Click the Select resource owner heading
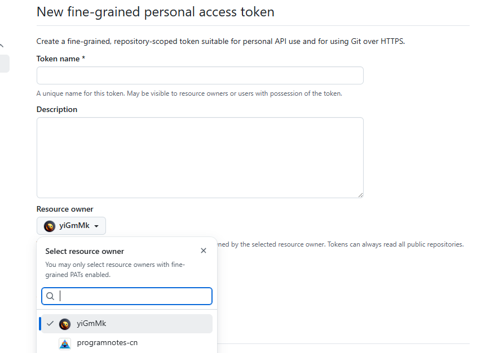Screen dimensions: 477x353 [85, 251]
